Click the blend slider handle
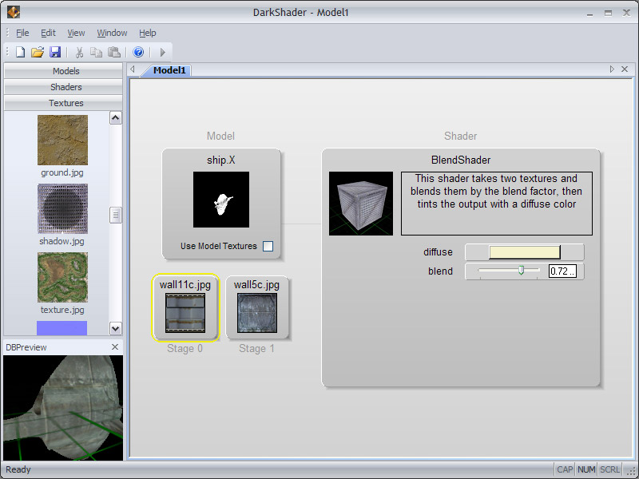This screenshot has width=639, height=479. (x=521, y=271)
